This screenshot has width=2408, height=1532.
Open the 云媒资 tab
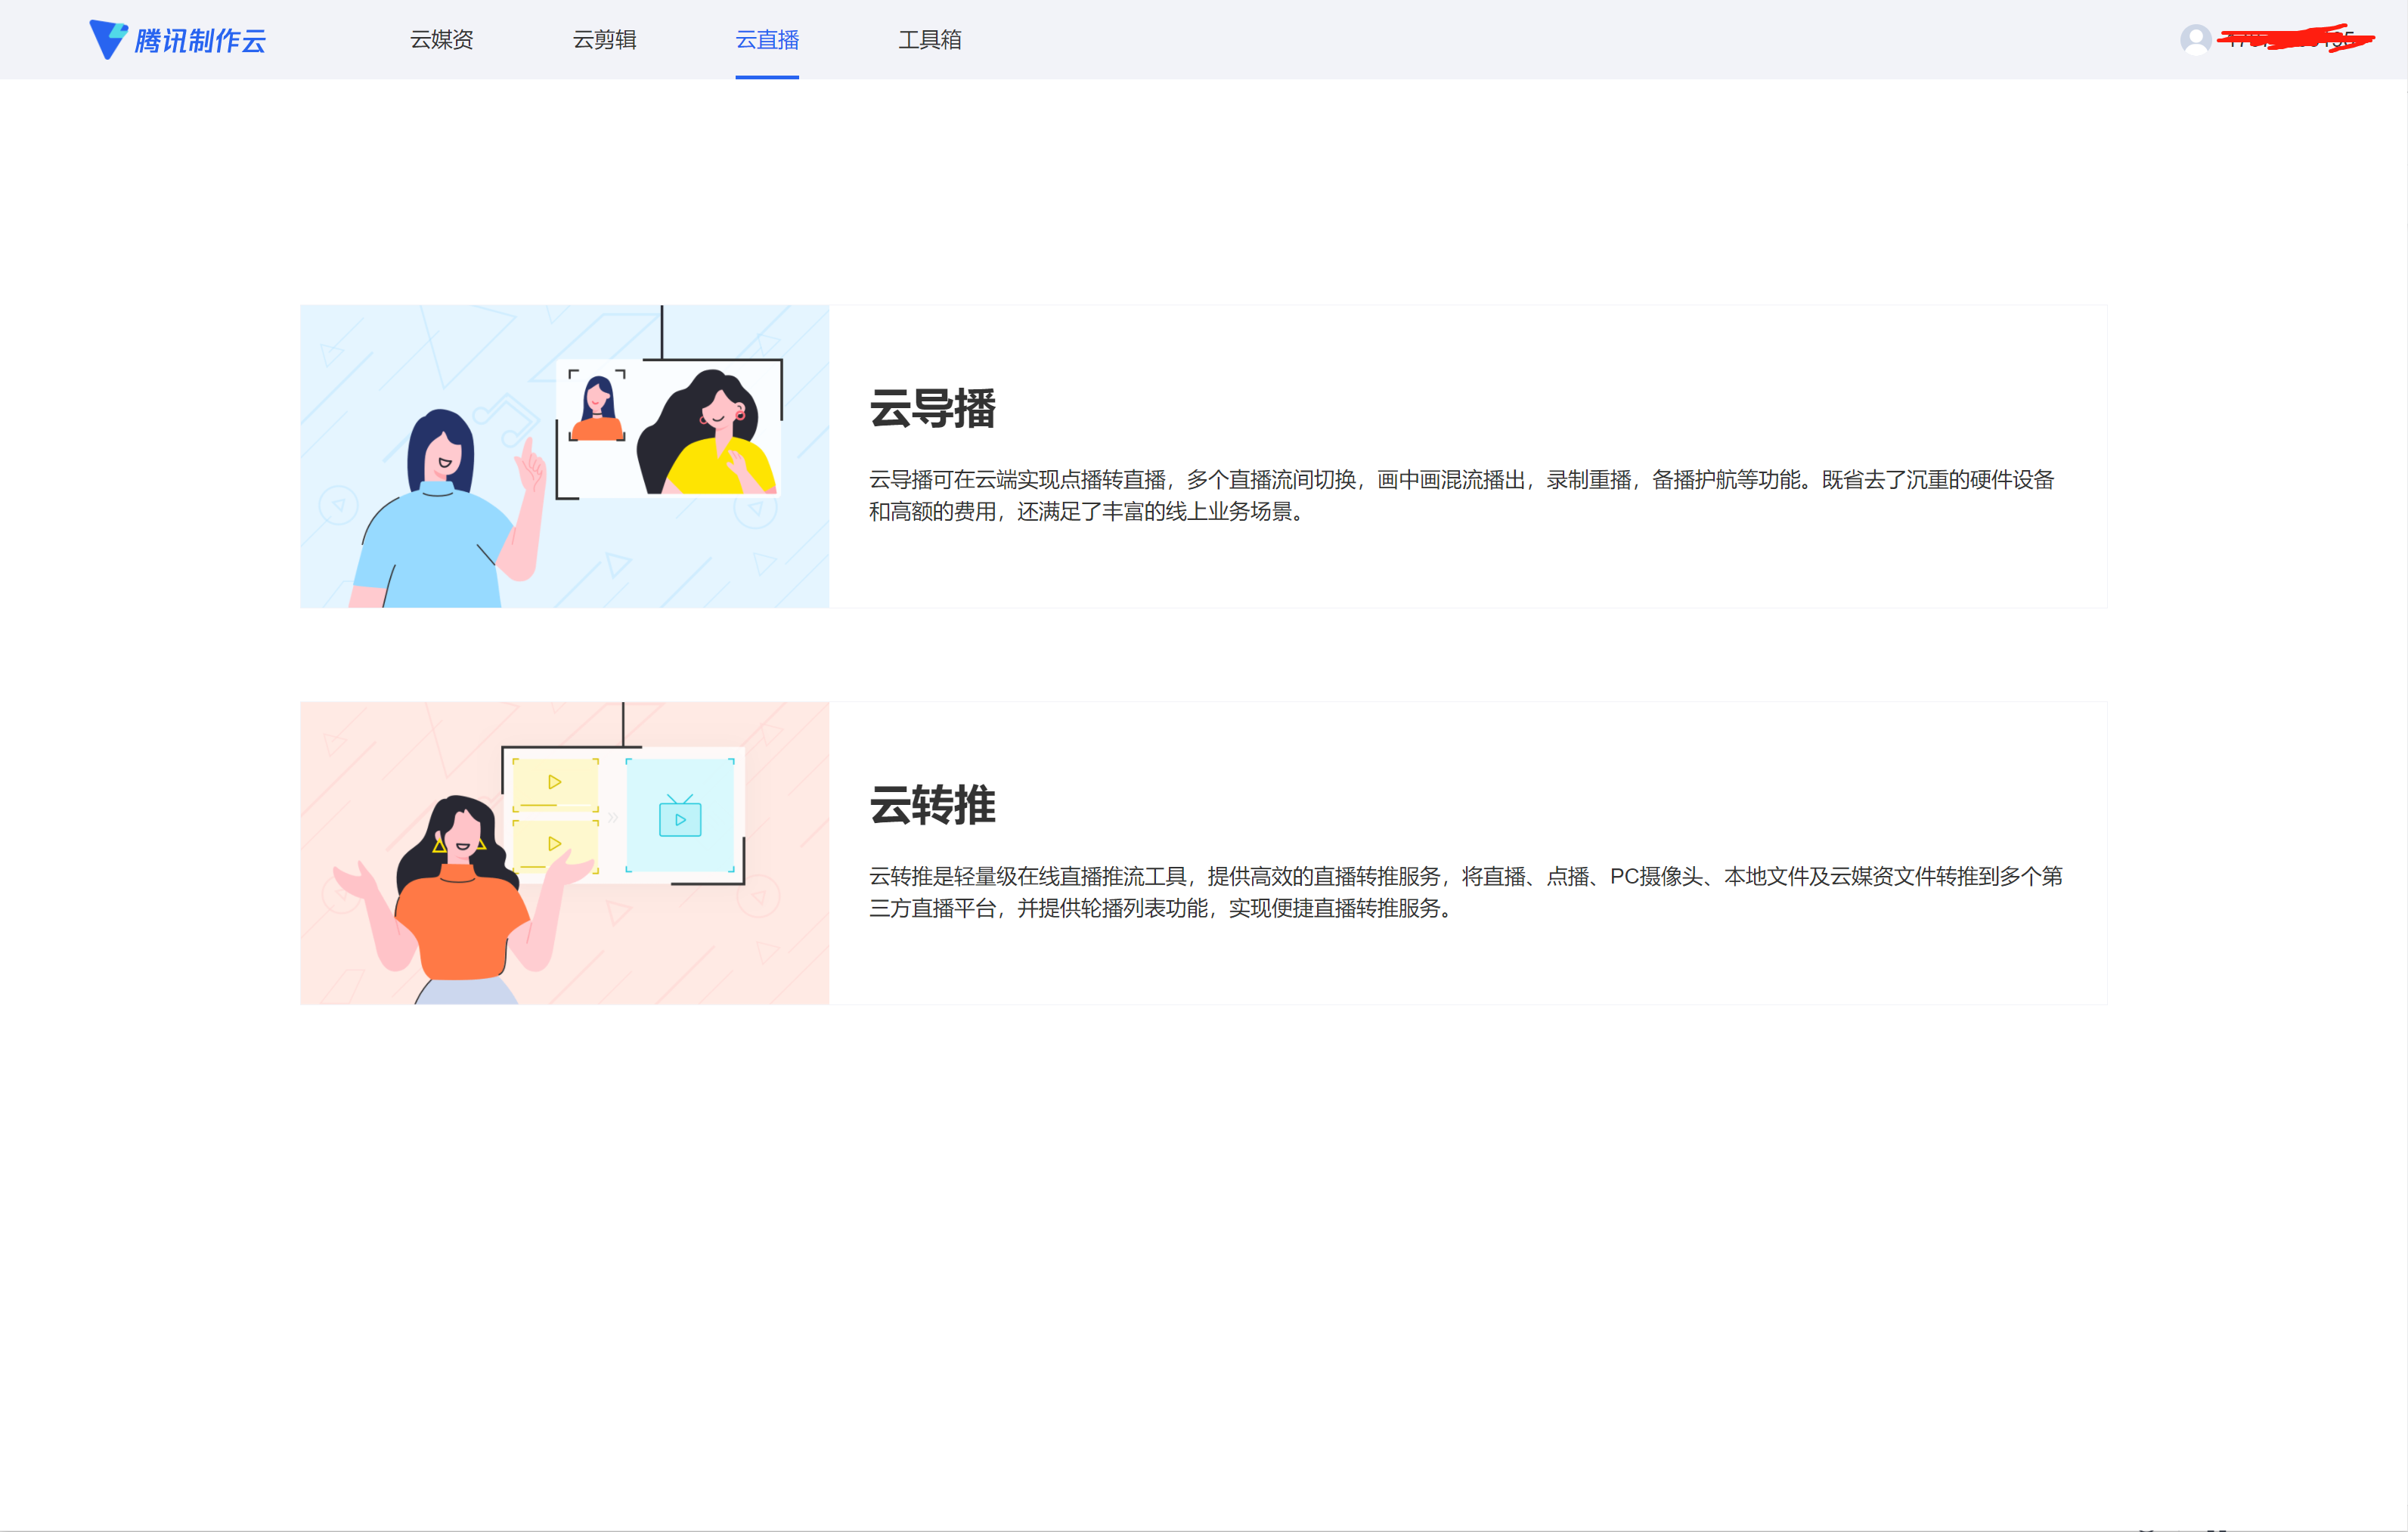(441, 40)
